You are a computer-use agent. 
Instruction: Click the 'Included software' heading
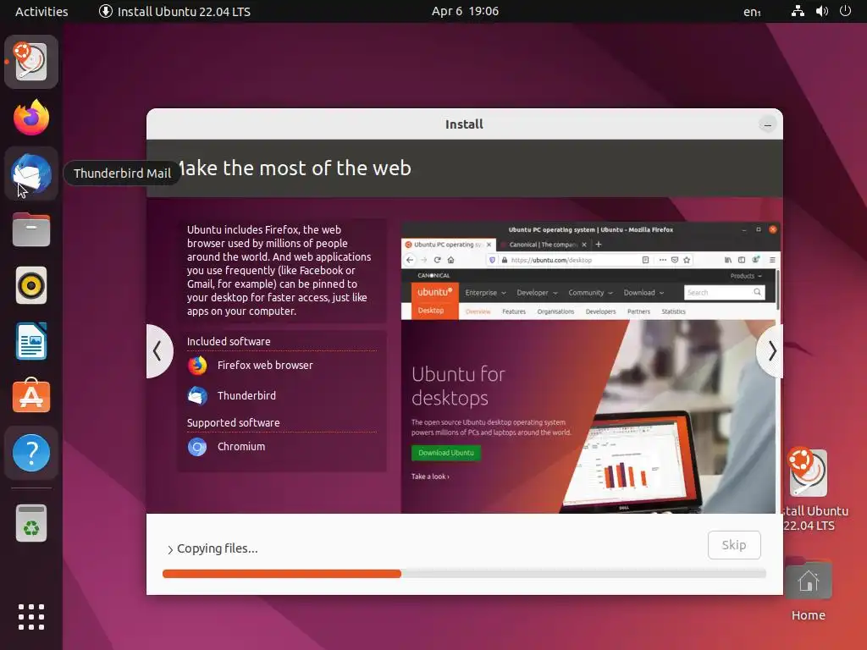[229, 342]
